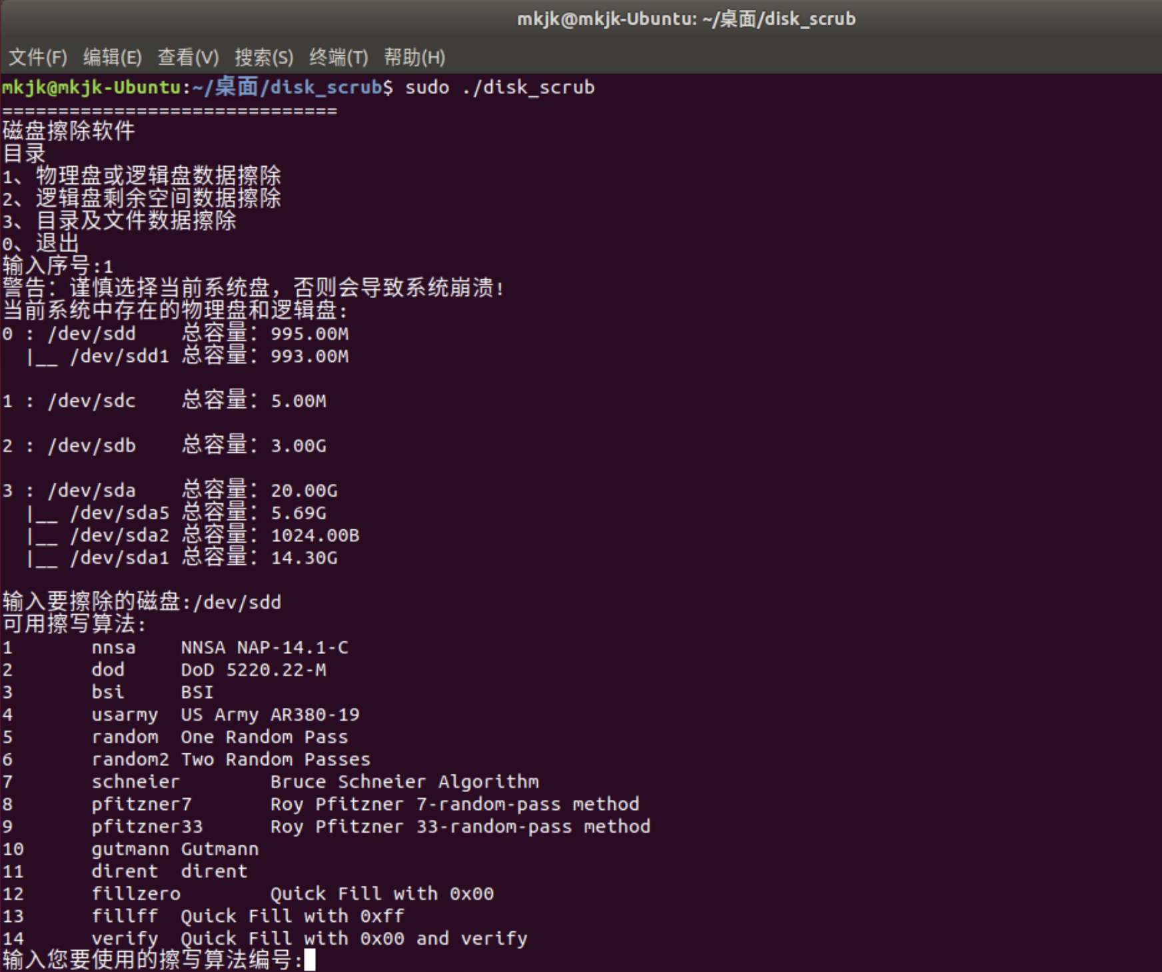The width and height of the screenshot is (1162, 972).
Task: Click the nnsa NNSA NAP-14.1-C row
Action: tap(175, 647)
